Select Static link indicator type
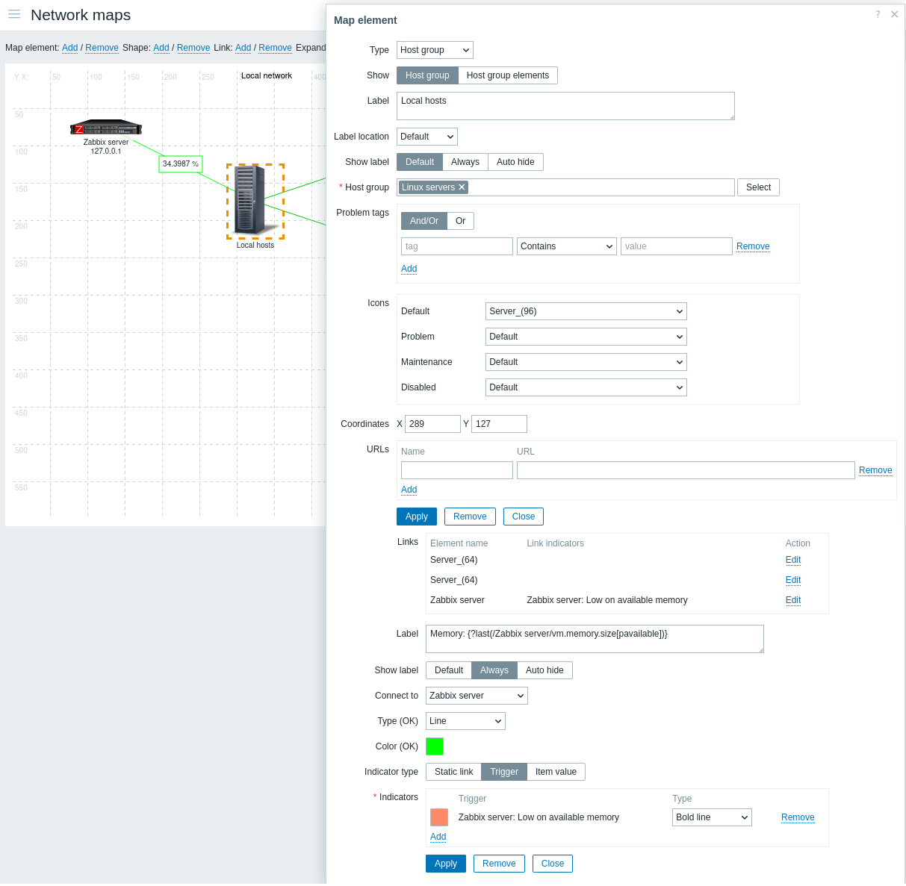 [x=454, y=772]
